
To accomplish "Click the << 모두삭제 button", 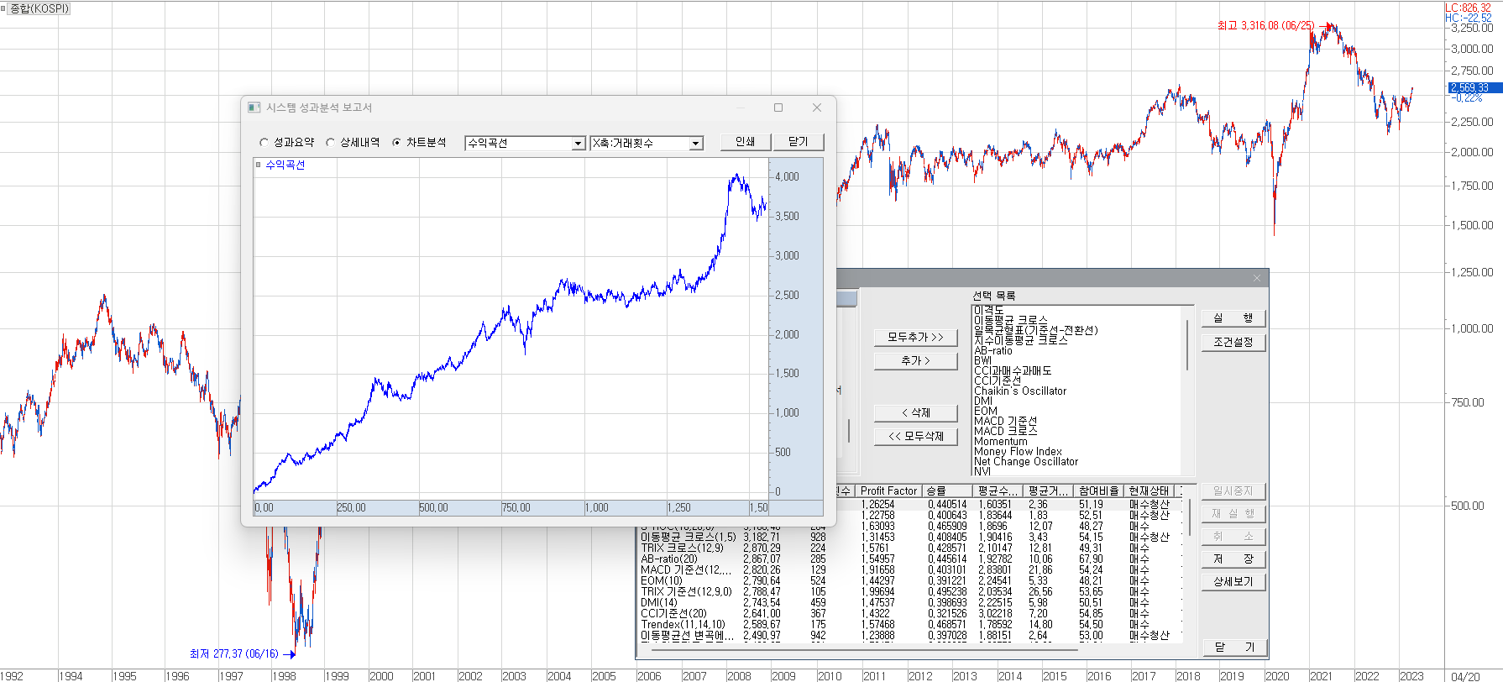I will coord(916,436).
